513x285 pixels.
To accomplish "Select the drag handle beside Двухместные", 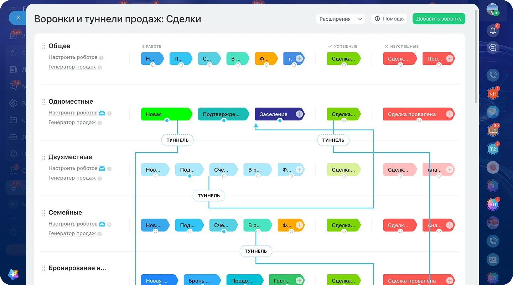I will (x=43, y=157).
